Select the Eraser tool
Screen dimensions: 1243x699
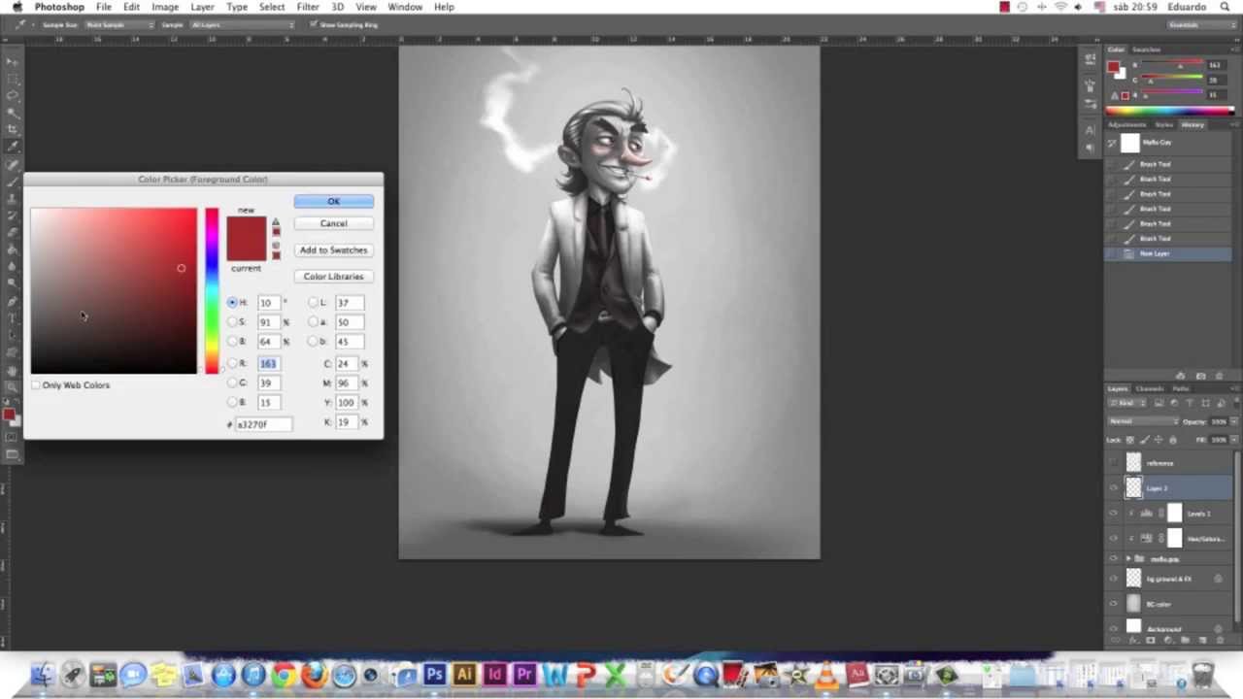point(13,232)
